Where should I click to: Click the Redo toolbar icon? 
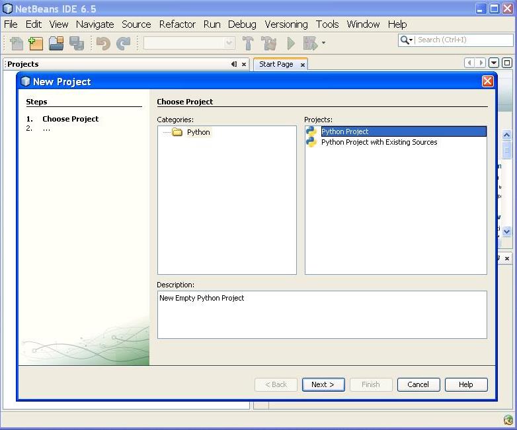coord(124,43)
